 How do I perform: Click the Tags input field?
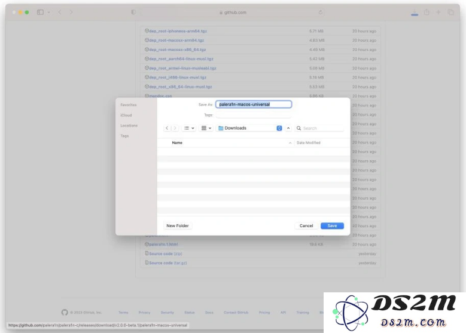tap(254, 115)
